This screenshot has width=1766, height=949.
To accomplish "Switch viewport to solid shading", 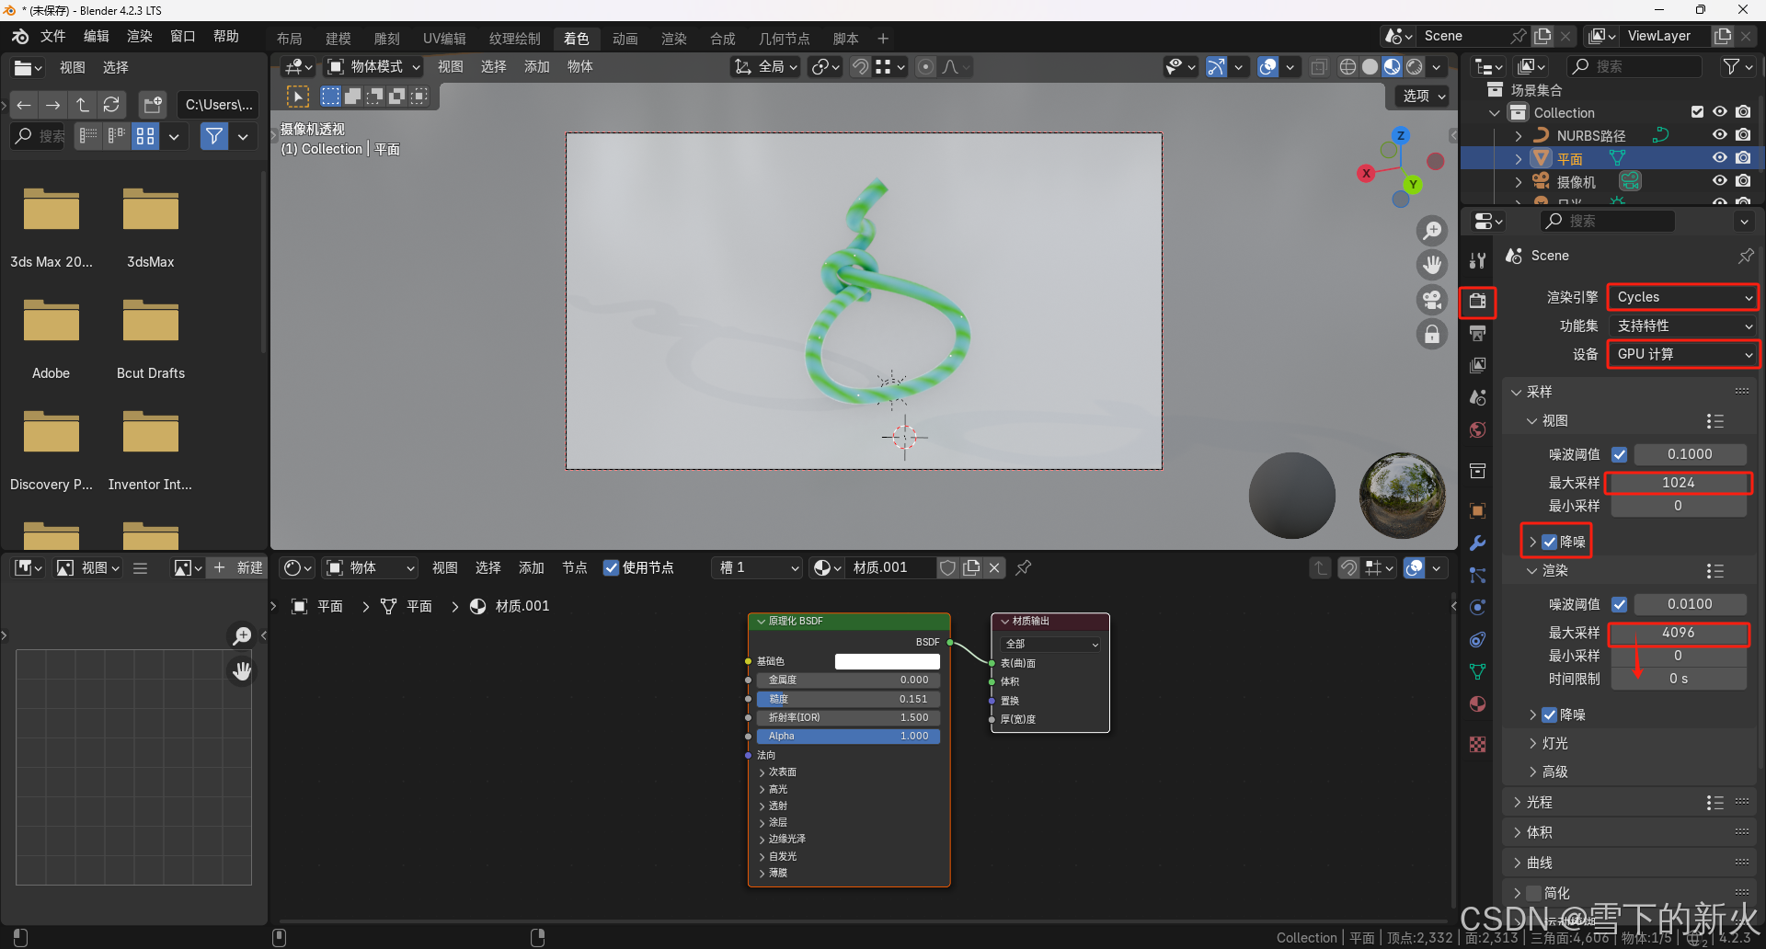I will (x=1370, y=66).
